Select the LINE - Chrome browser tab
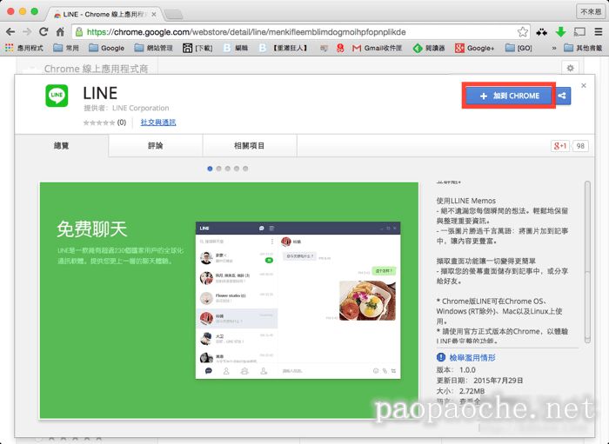 click(x=104, y=15)
